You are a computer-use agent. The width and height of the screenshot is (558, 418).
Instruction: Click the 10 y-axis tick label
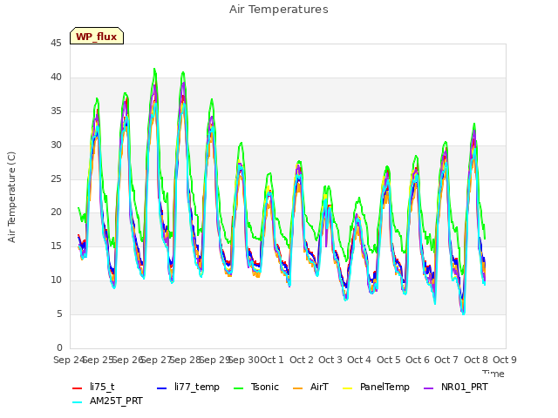(x=56, y=280)
